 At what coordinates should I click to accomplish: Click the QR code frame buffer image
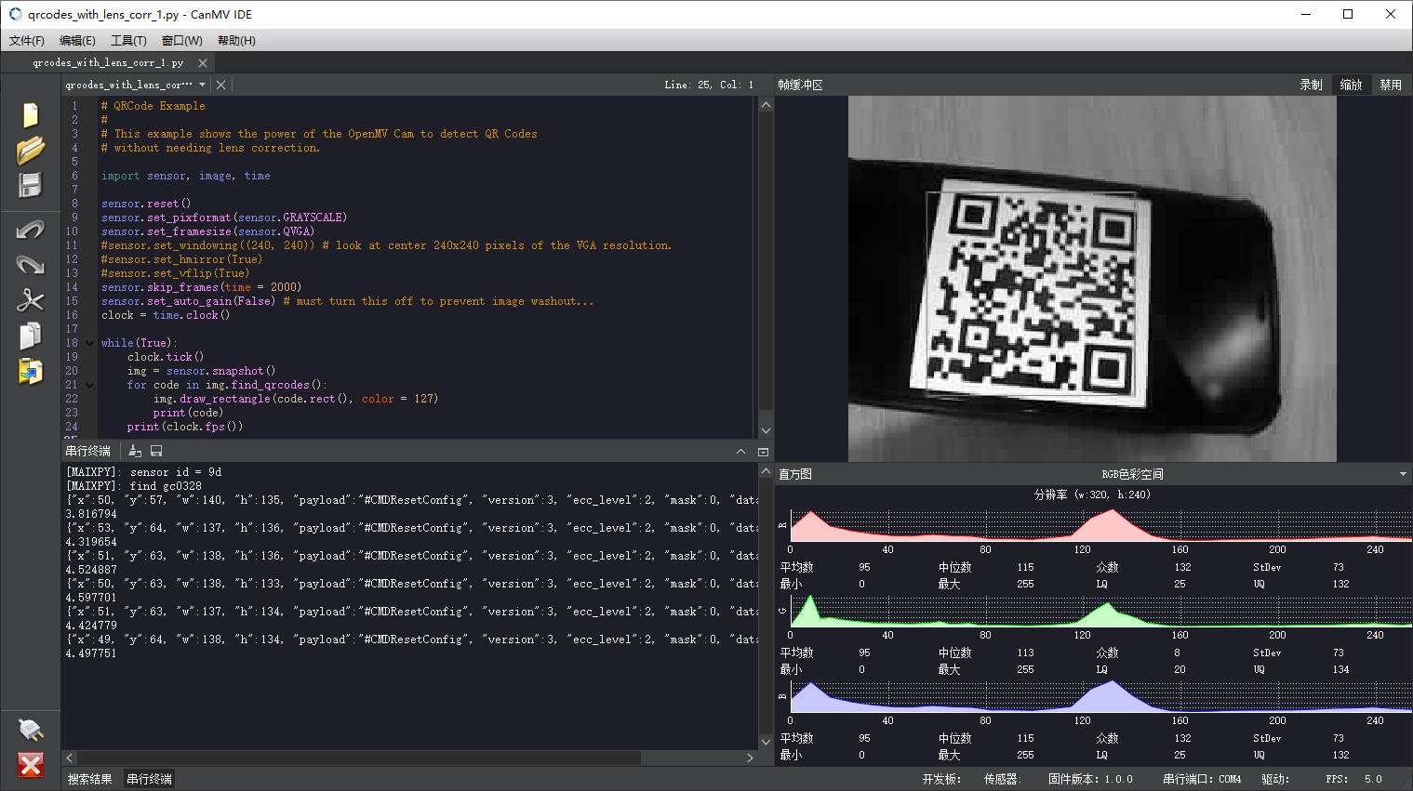(1092, 279)
